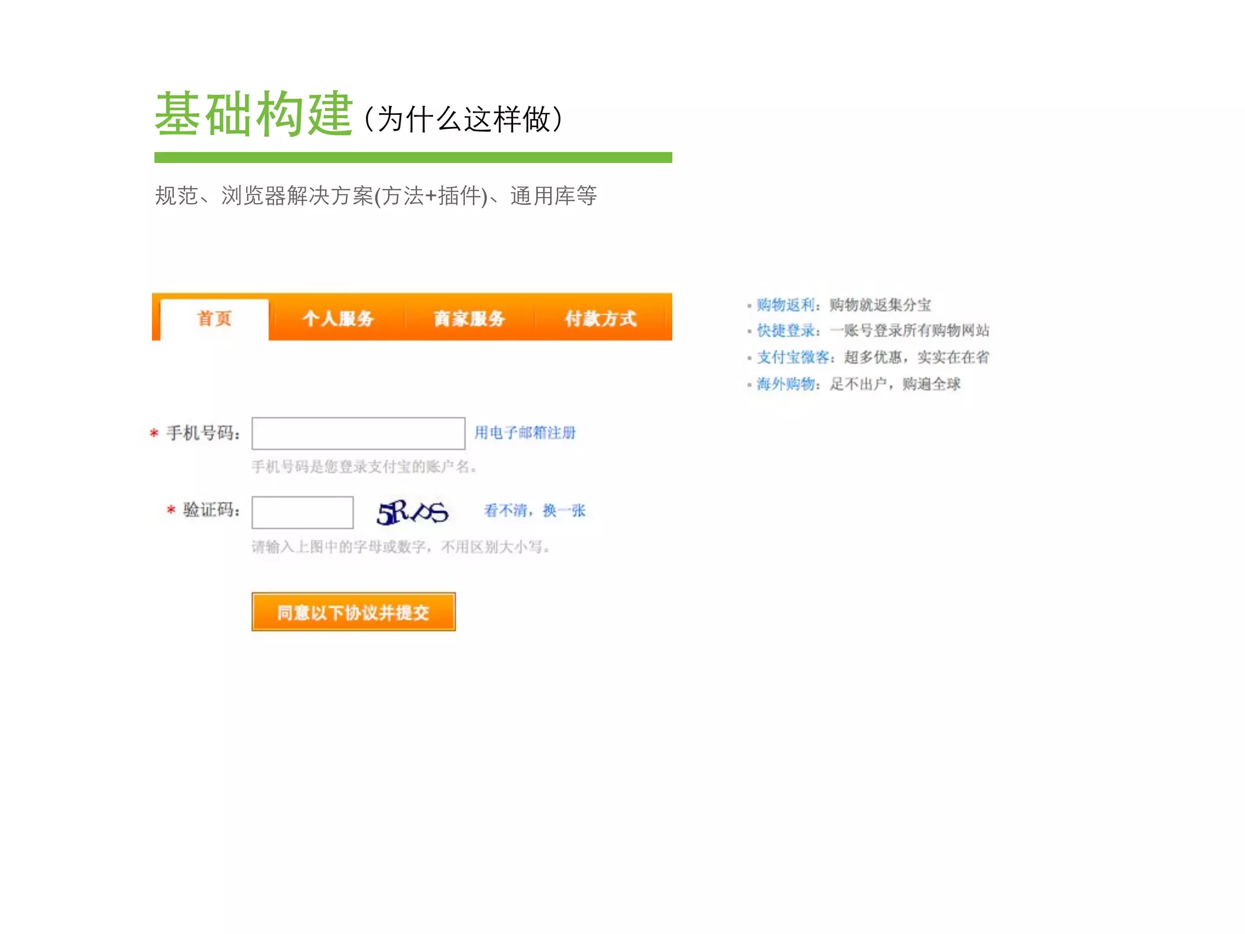The image size is (1245, 934).
Task: Click the text 购物就返集分宝
Action: [880, 305]
